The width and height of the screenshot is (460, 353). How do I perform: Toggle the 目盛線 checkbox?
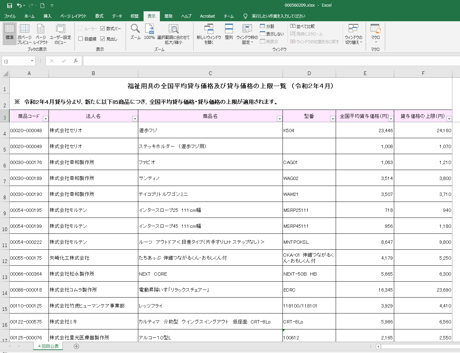[x=81, y=39]
